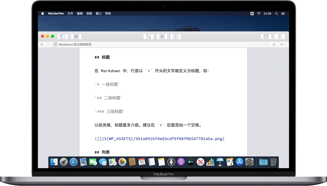The width and height of the screenshot is (327, 186).
Task: Open the 视图 menu
Action: (89, 13)
